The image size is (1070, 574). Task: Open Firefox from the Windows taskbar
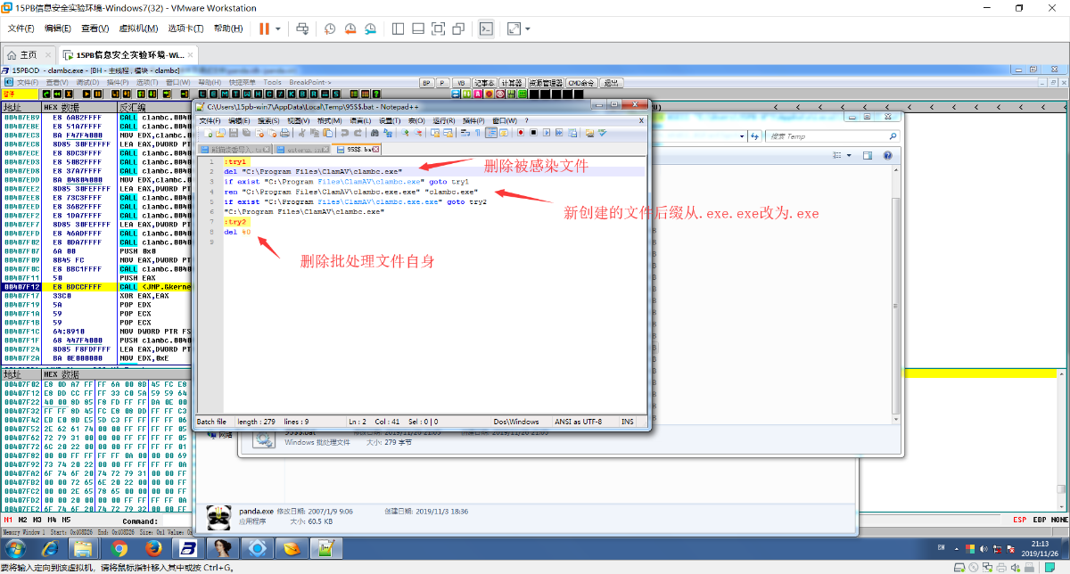pyautogui.click(x=153, y=547)
